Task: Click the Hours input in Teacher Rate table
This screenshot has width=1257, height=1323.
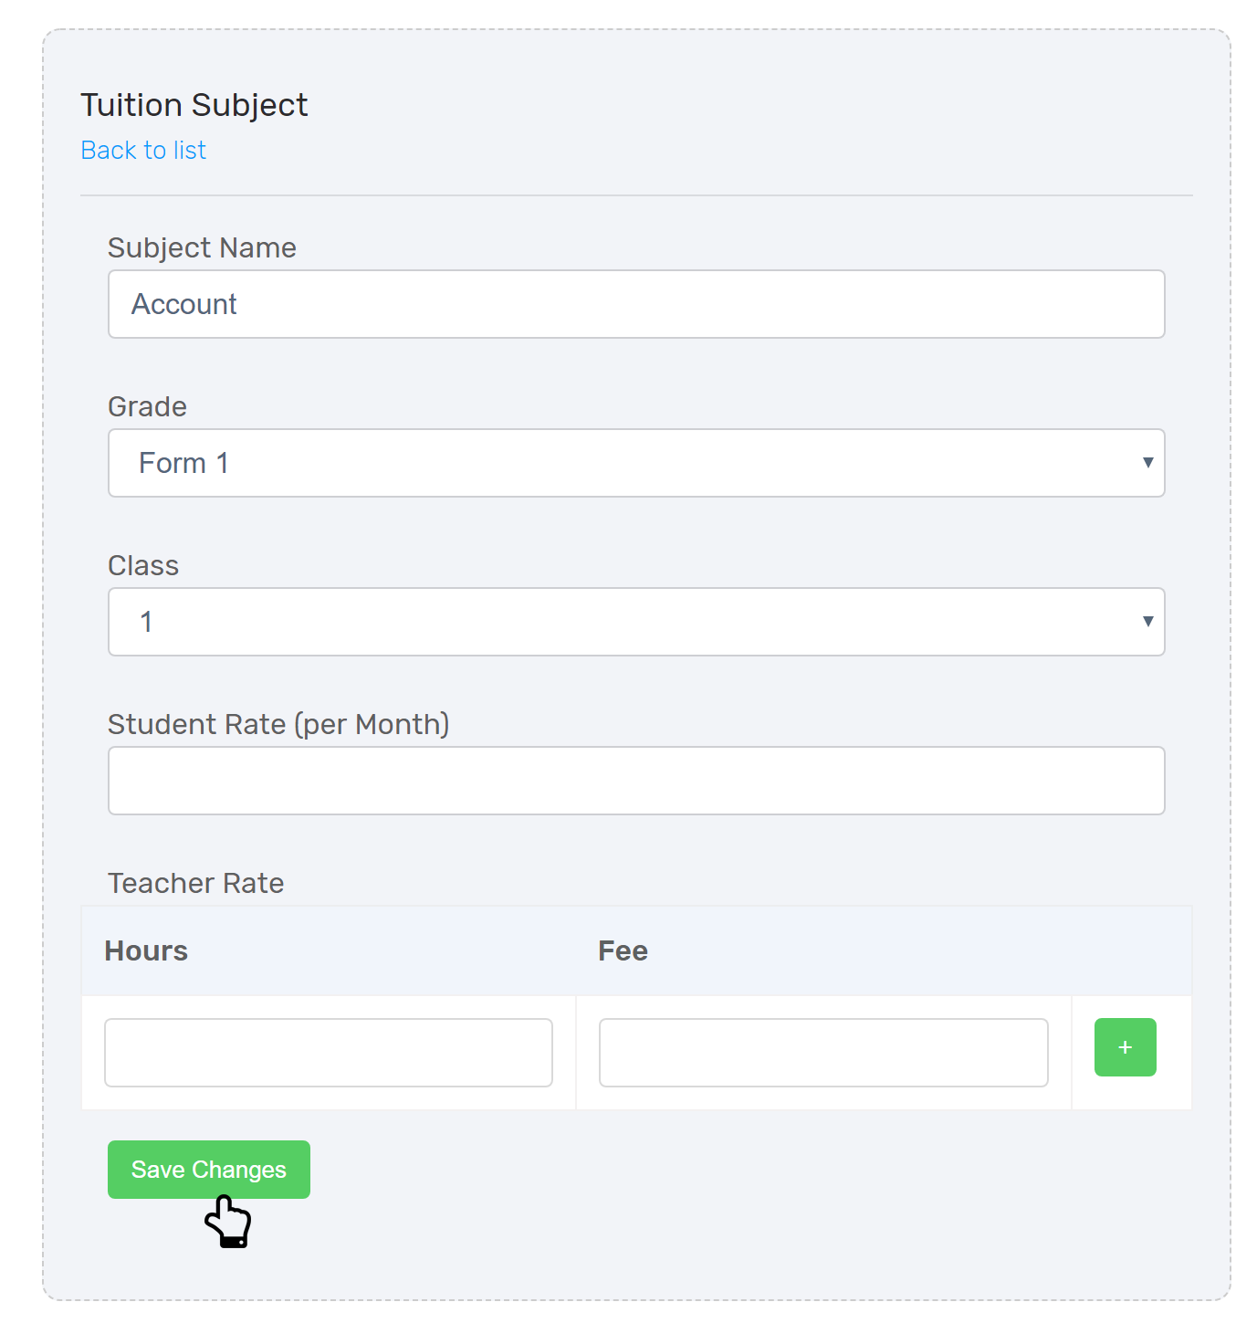Action: [x=329, y=1053]
